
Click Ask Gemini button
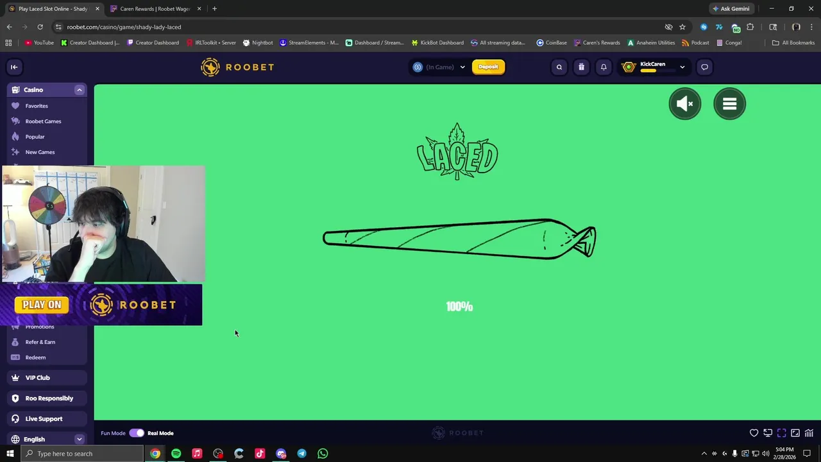point(731,9)
